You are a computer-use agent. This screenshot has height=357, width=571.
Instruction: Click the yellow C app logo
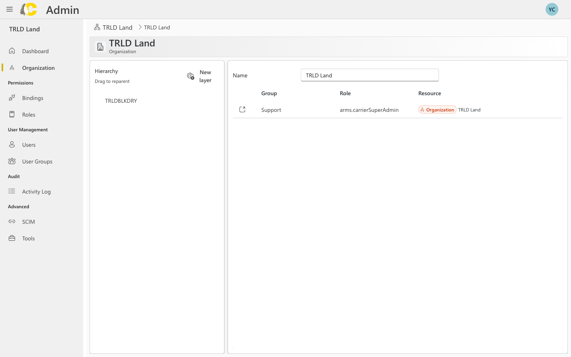click(28, 9)
